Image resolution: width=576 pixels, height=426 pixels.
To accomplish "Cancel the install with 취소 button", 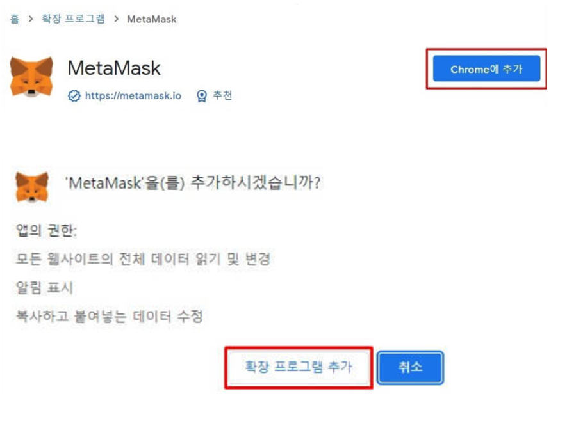I will [x=410, y=367].
